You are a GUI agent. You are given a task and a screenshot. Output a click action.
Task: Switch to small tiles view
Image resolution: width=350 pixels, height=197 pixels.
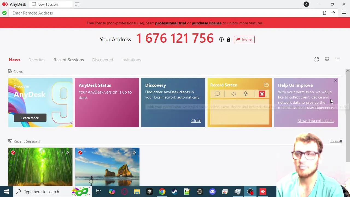(x=327, y=59)
